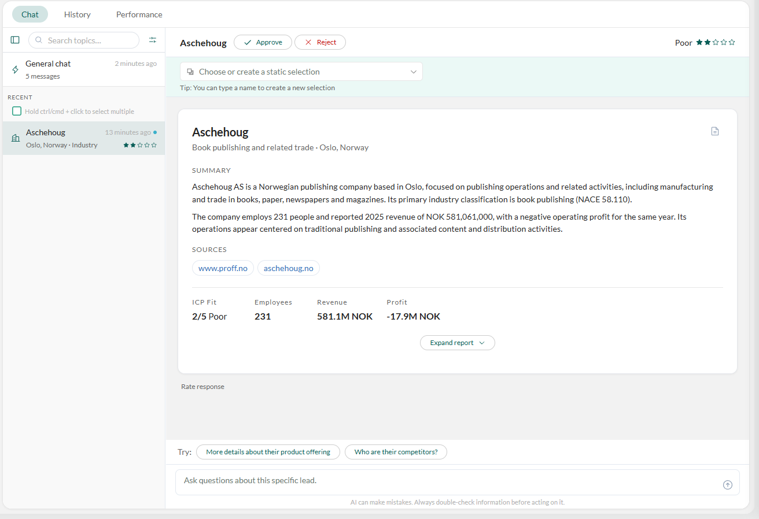This screenshot has width=759, height=519.
Task: Click the Search topics input field
Action: click(x=84, y=40)
